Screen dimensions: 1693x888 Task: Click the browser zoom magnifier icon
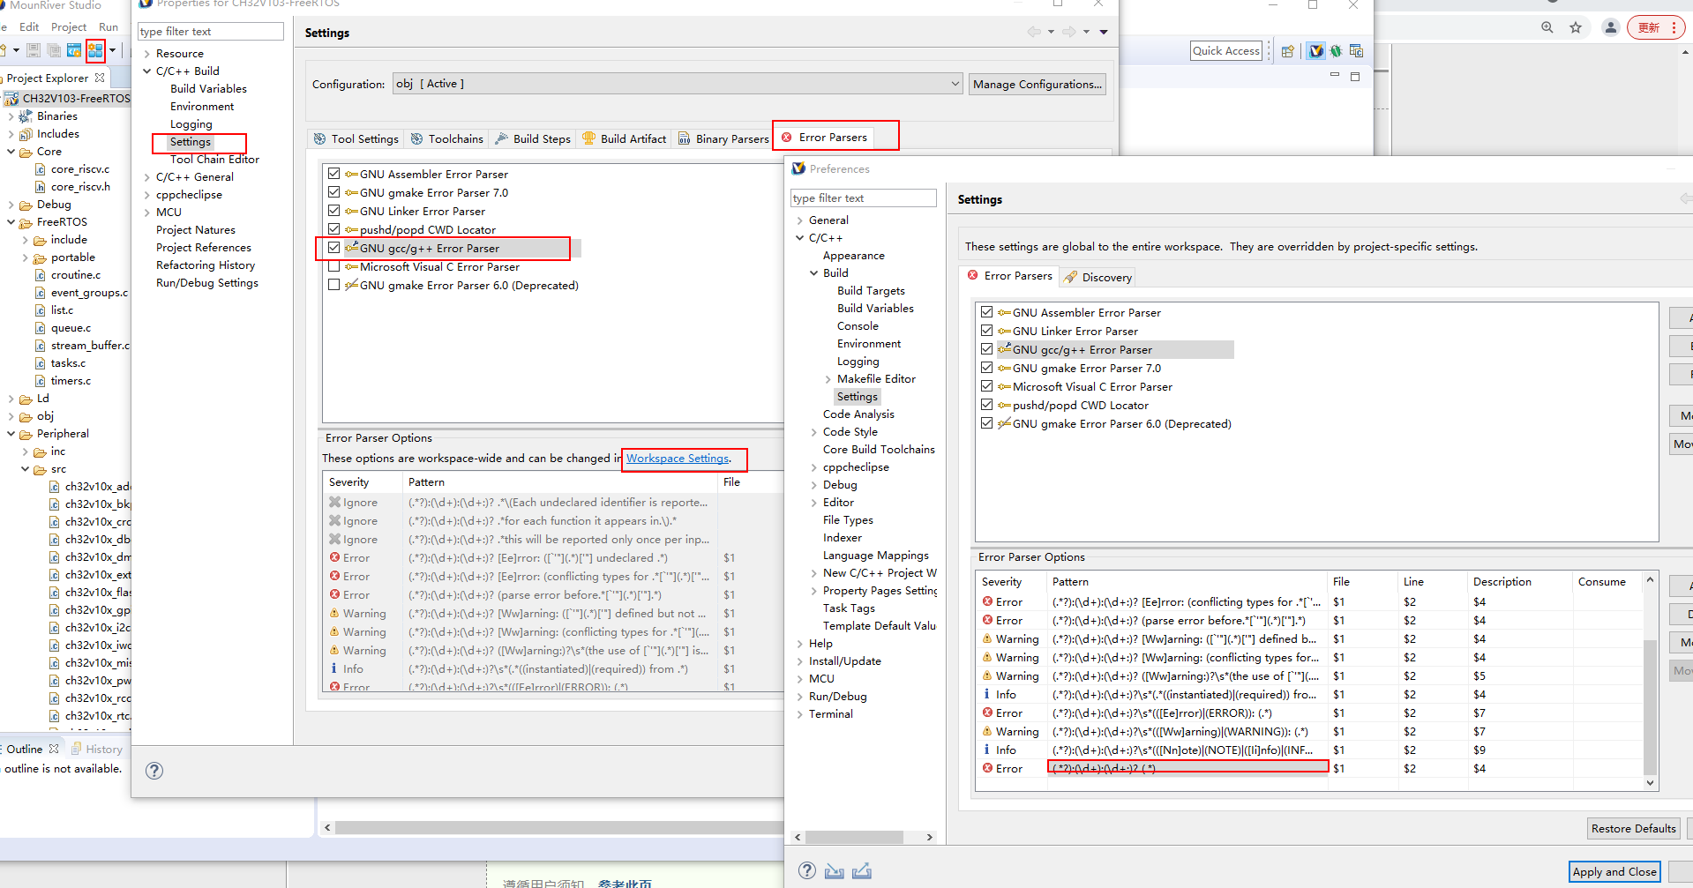[1547, 27]
